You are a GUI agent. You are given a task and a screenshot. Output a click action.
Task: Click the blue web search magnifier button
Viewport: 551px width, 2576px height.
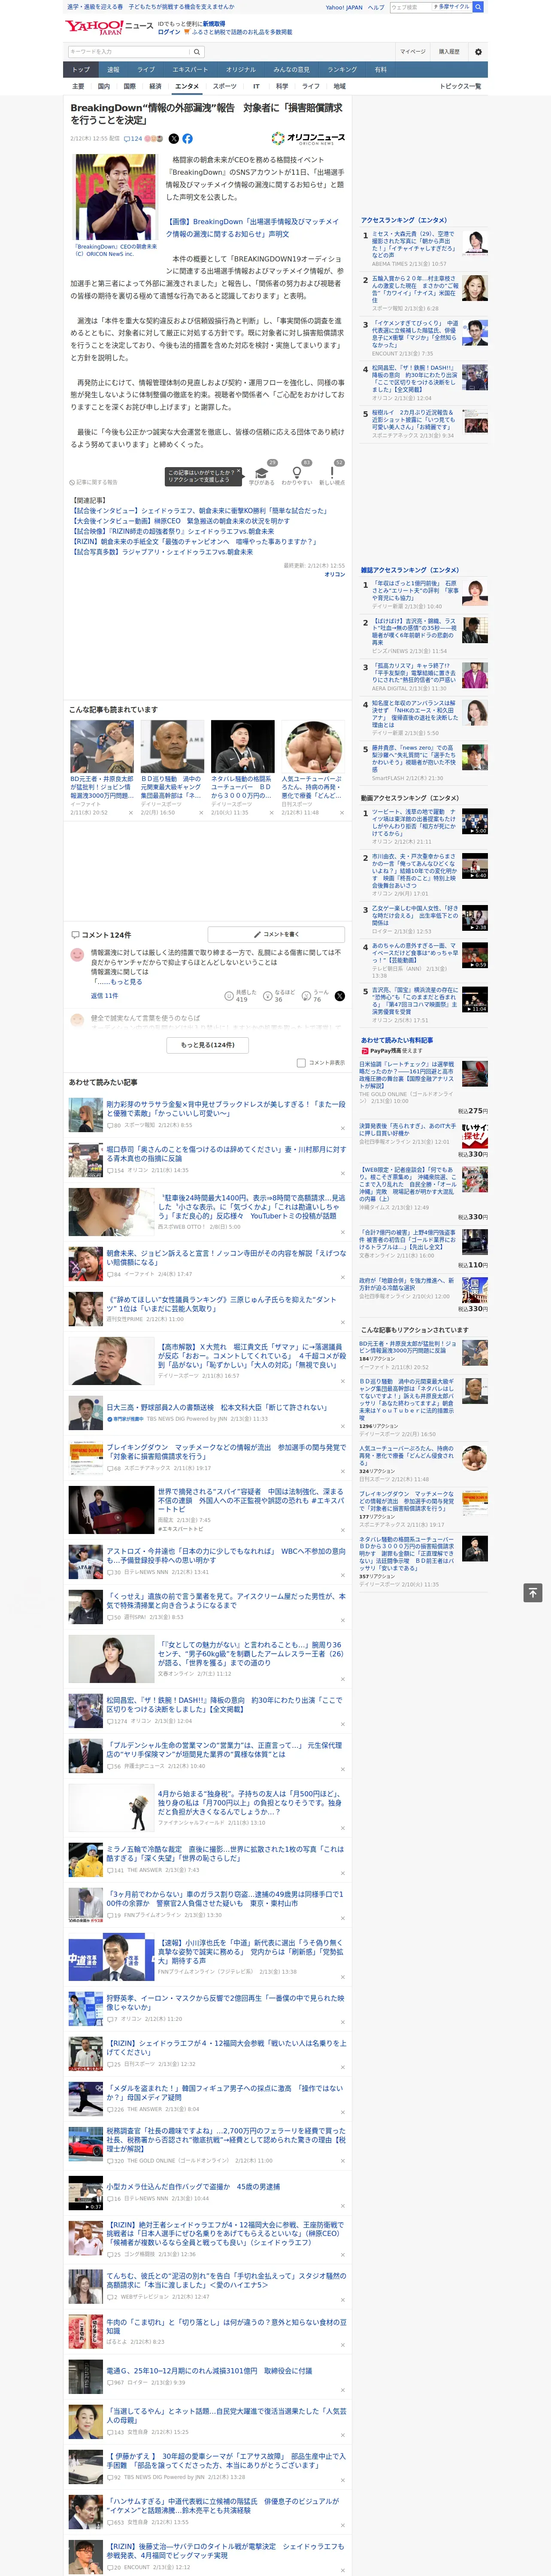pos(478,7)
